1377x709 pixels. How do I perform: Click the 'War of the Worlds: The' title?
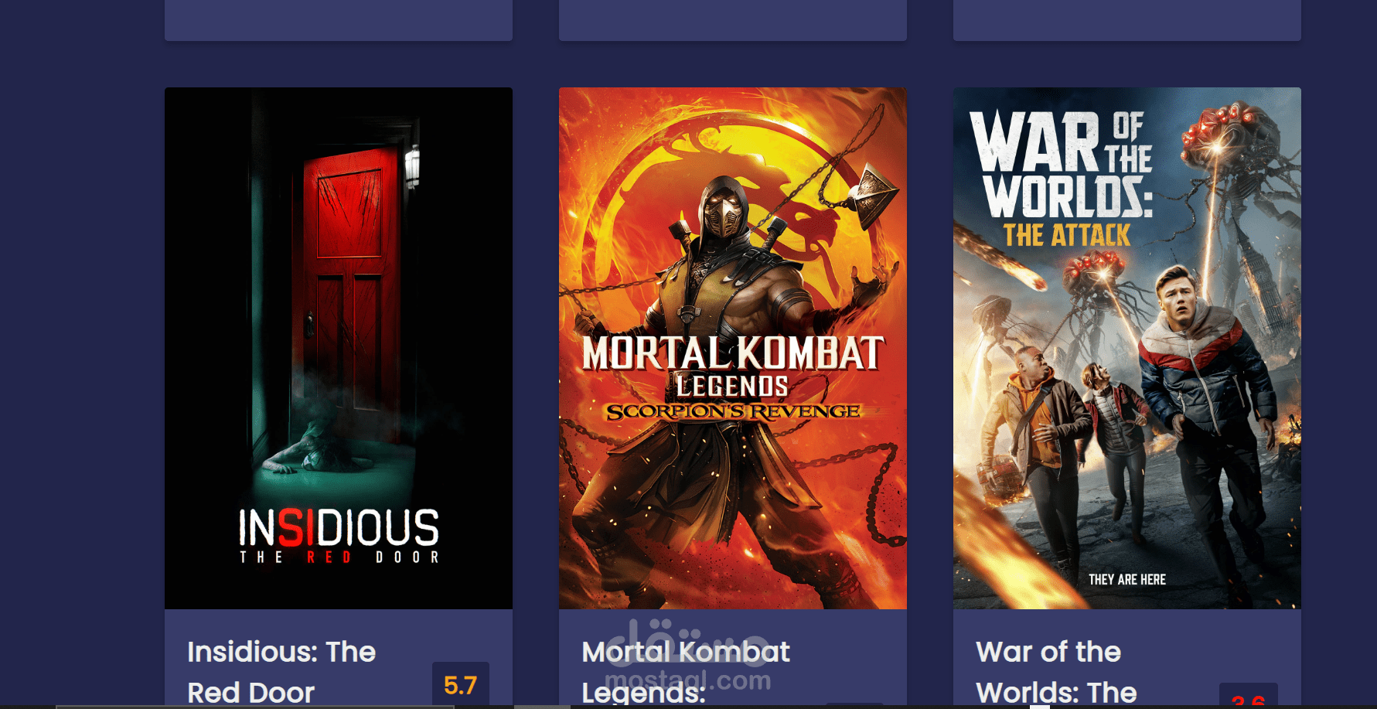[x=1056, y=673]
